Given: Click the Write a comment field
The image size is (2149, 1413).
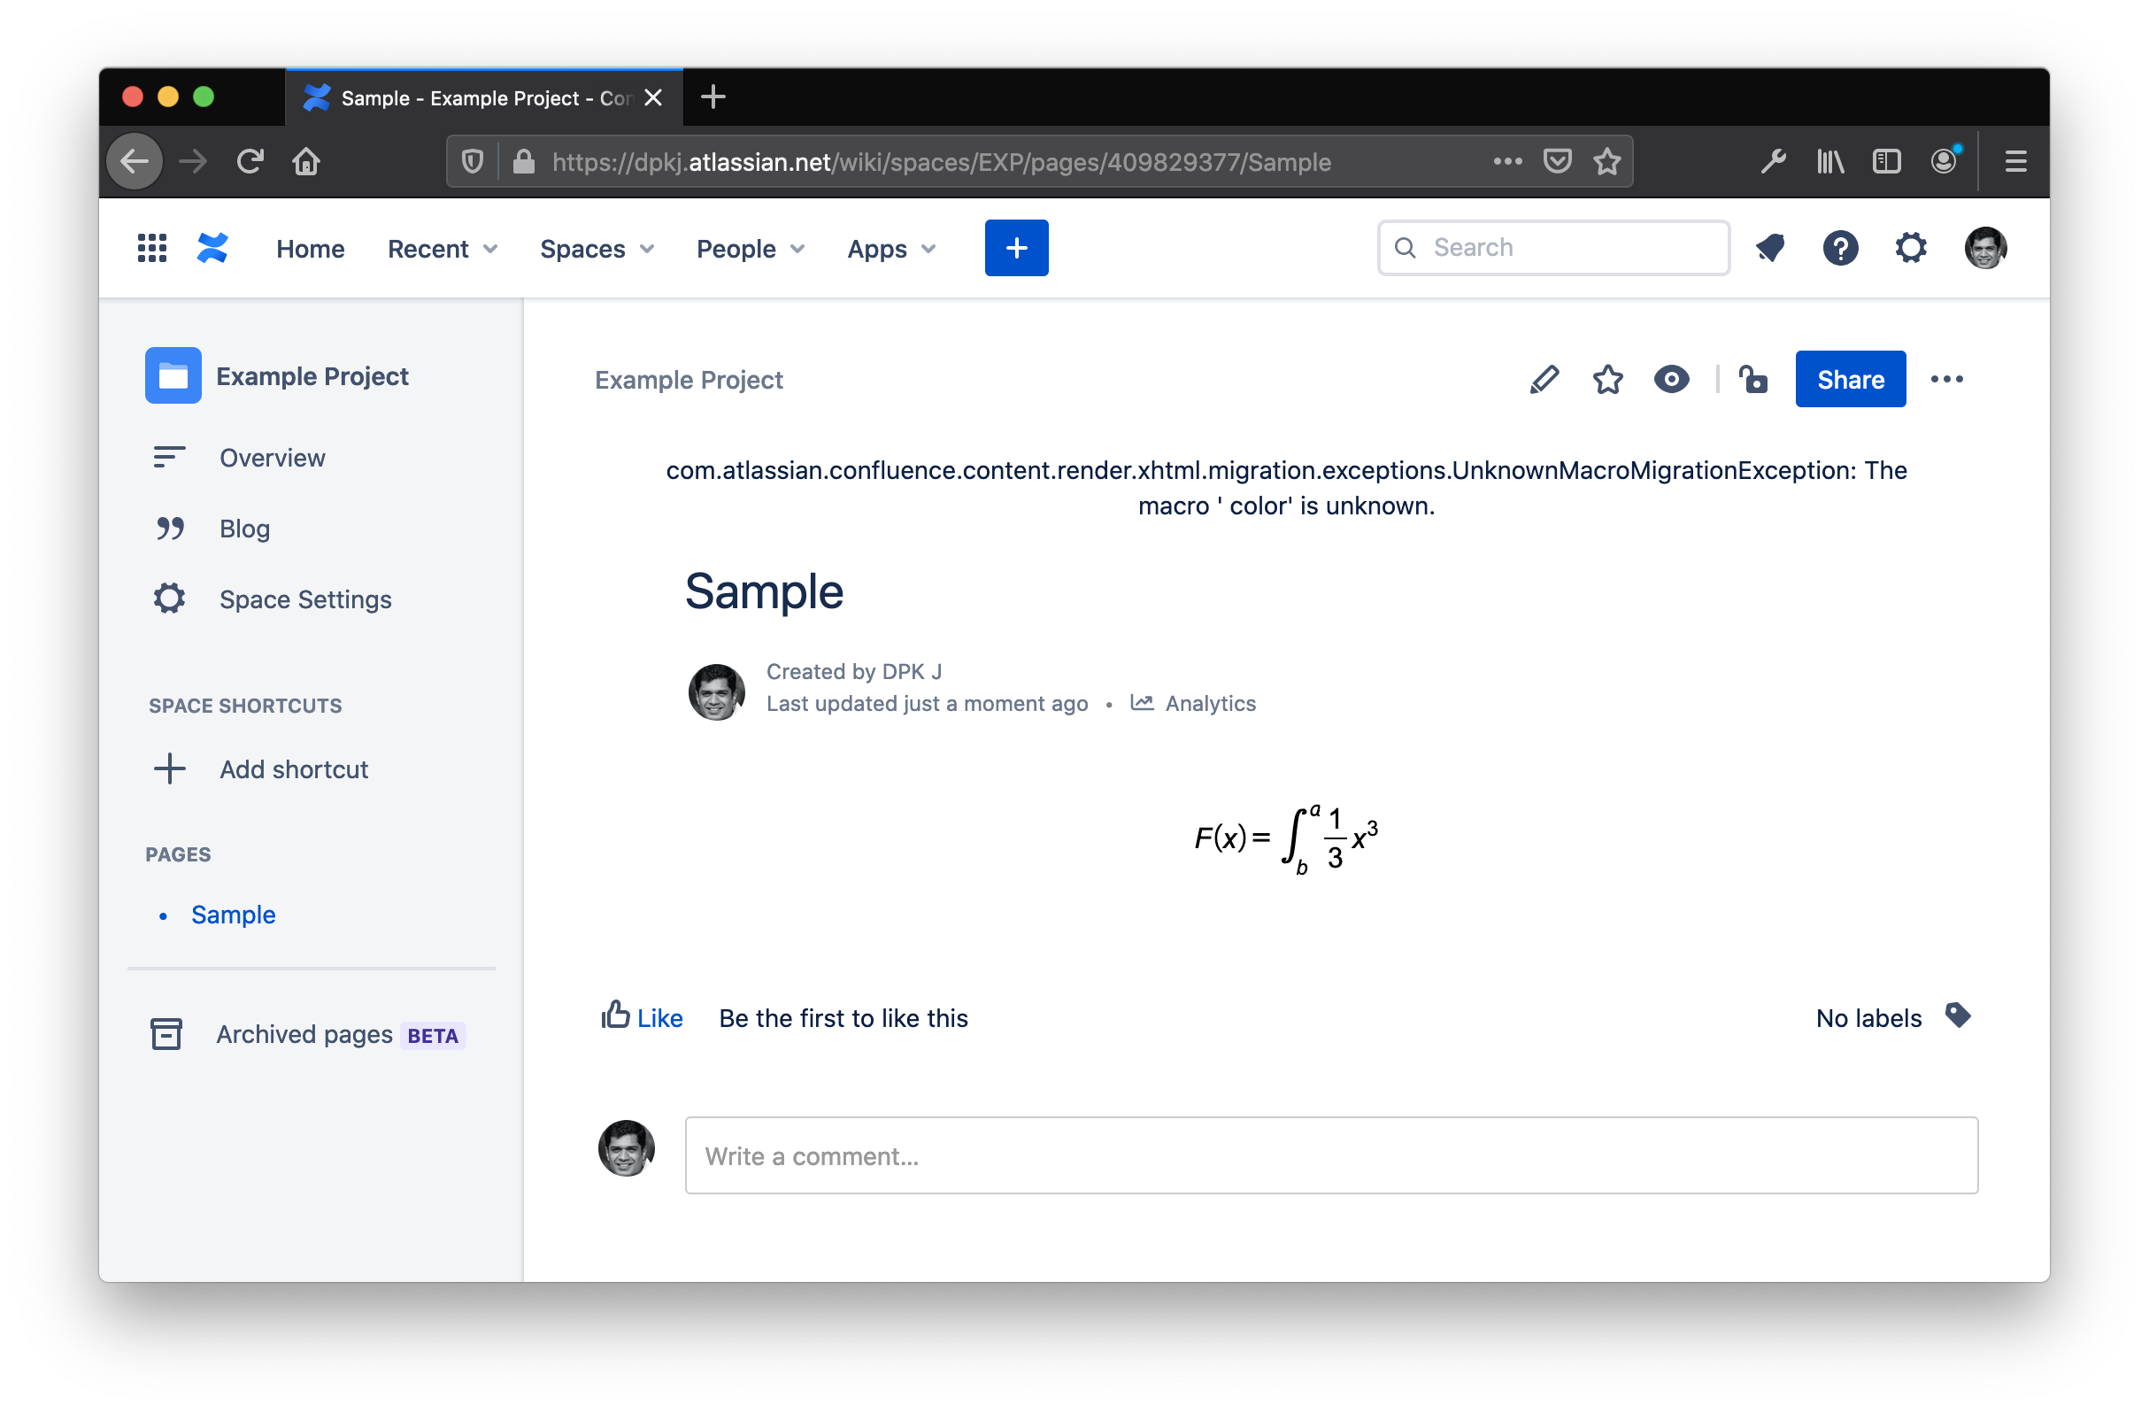Looking at the screenshot, I should (x=1330, y=1155).
